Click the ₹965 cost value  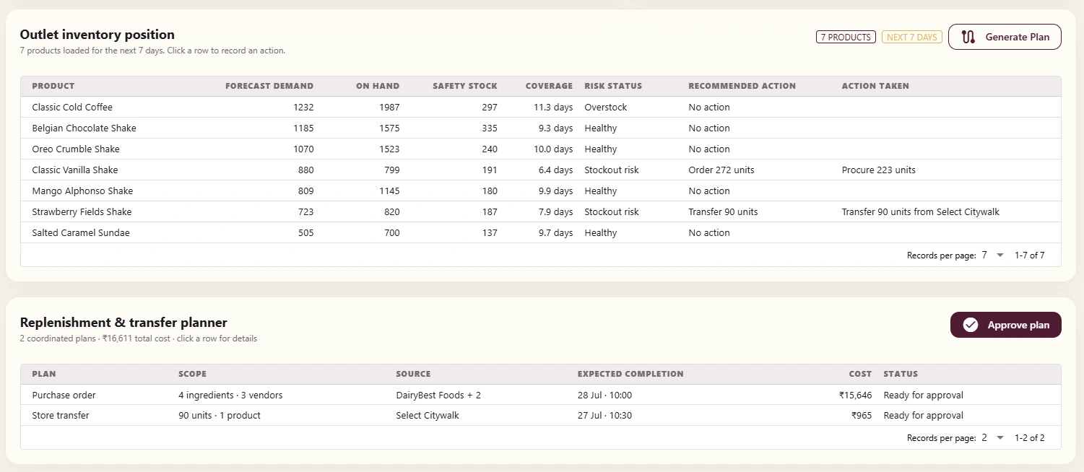[862, 415]
